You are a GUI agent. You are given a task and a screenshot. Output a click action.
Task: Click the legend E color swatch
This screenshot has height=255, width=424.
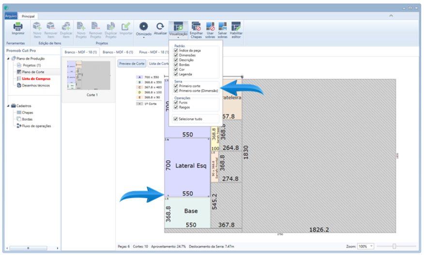[139, 97]
